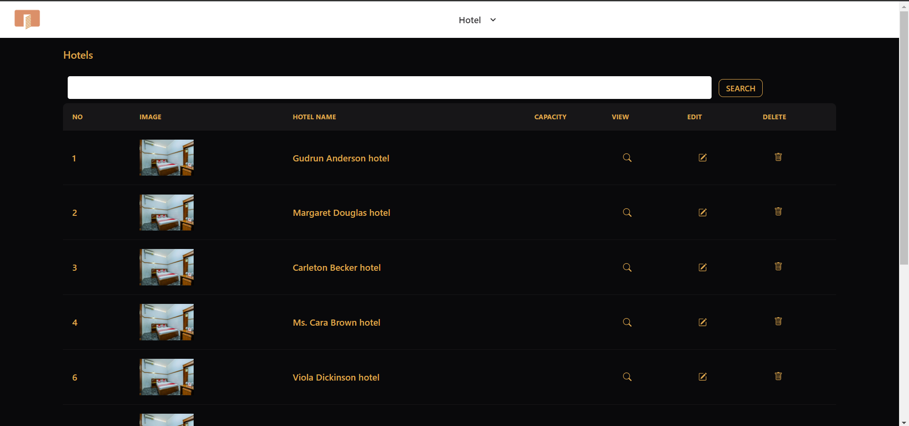
Task: Select the Ms. Cara Brown hotel name
Action: [337, 323]
